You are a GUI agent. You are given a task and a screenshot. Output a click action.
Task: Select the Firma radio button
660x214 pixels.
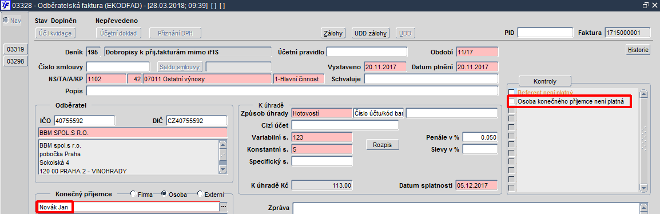tap(133, 194)
